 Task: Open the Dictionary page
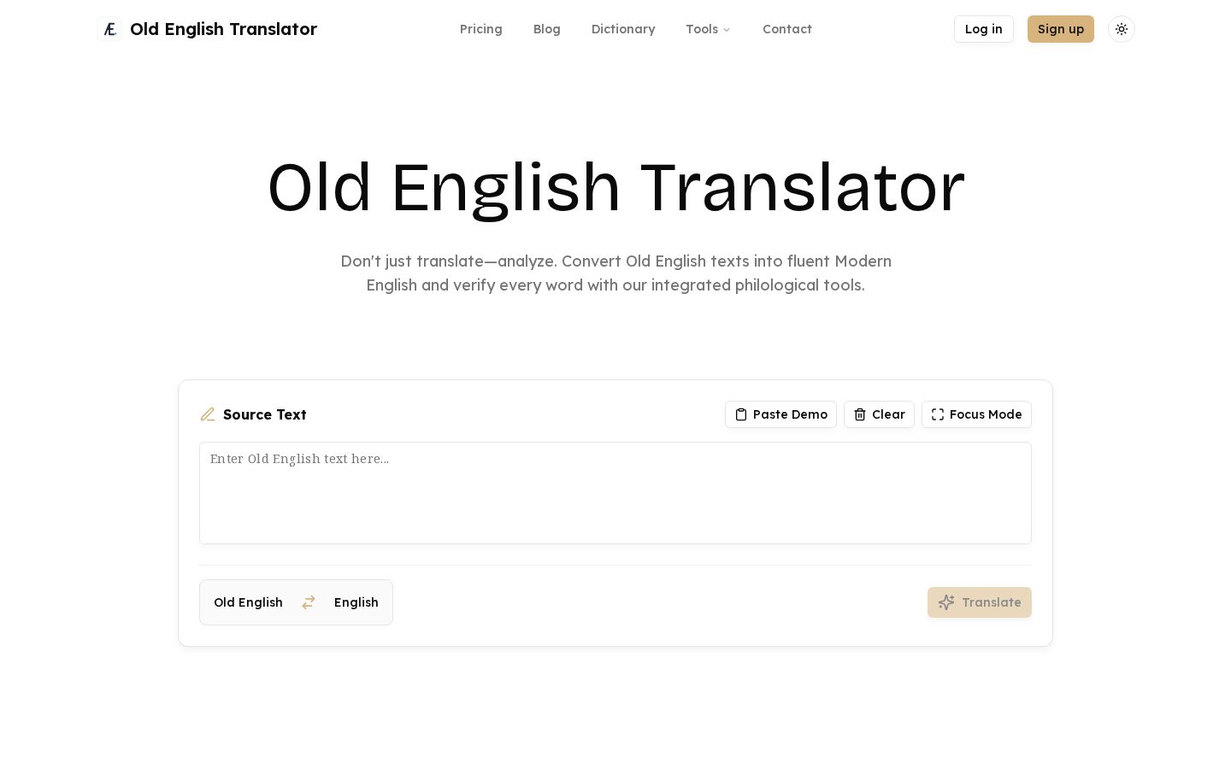(623, 29)
